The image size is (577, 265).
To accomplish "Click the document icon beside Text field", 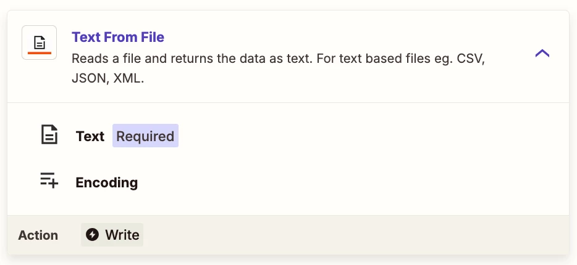I will tap(49, 135).
